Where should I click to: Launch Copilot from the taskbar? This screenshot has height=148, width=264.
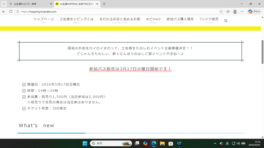tap(145, 143)
